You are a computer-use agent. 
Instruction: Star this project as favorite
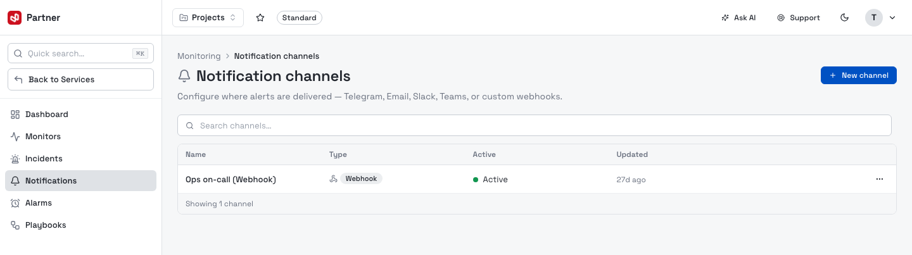[260, 18]
